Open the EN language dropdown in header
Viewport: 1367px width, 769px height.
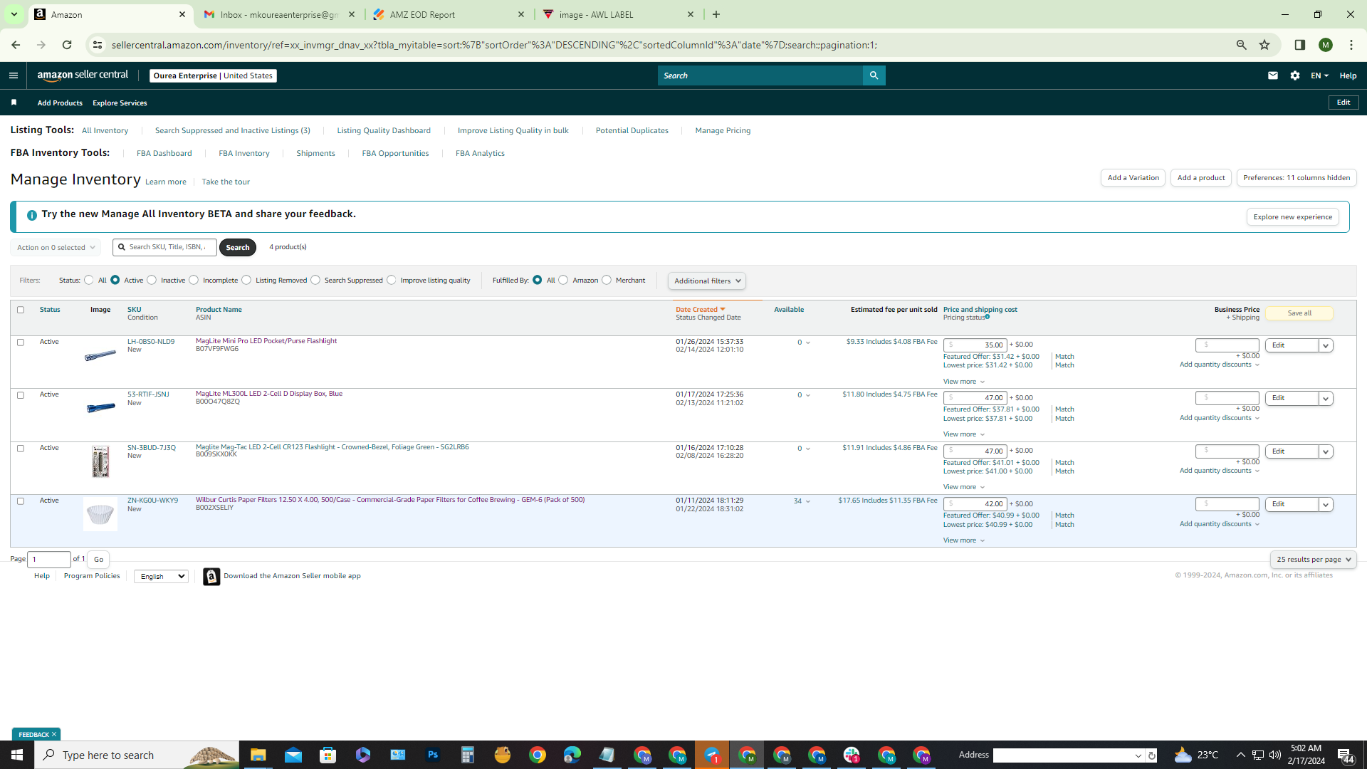(1319, 75)
